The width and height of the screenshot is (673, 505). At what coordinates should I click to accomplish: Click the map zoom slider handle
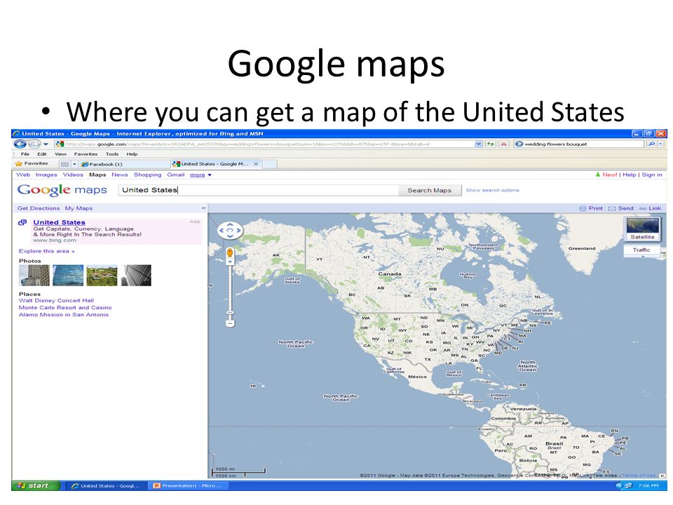click(x=231, y=313)
